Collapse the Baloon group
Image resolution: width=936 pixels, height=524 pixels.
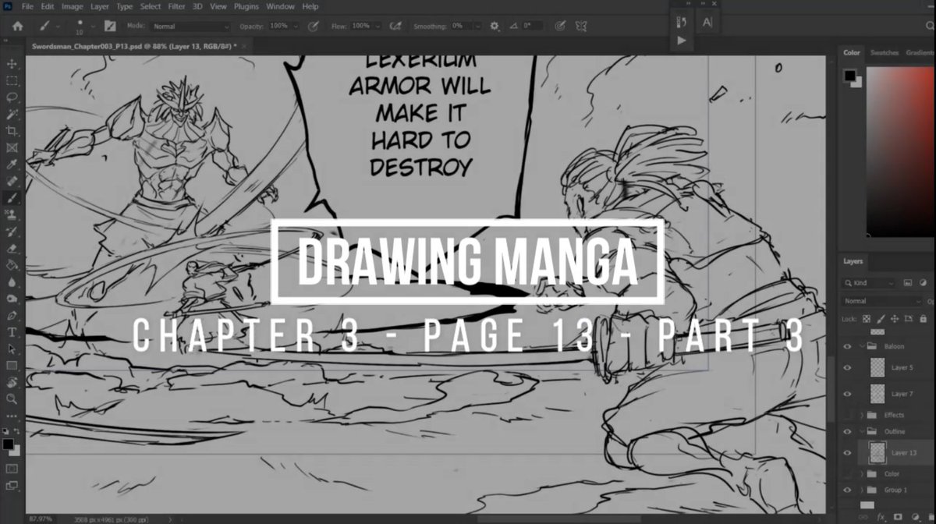863,345
